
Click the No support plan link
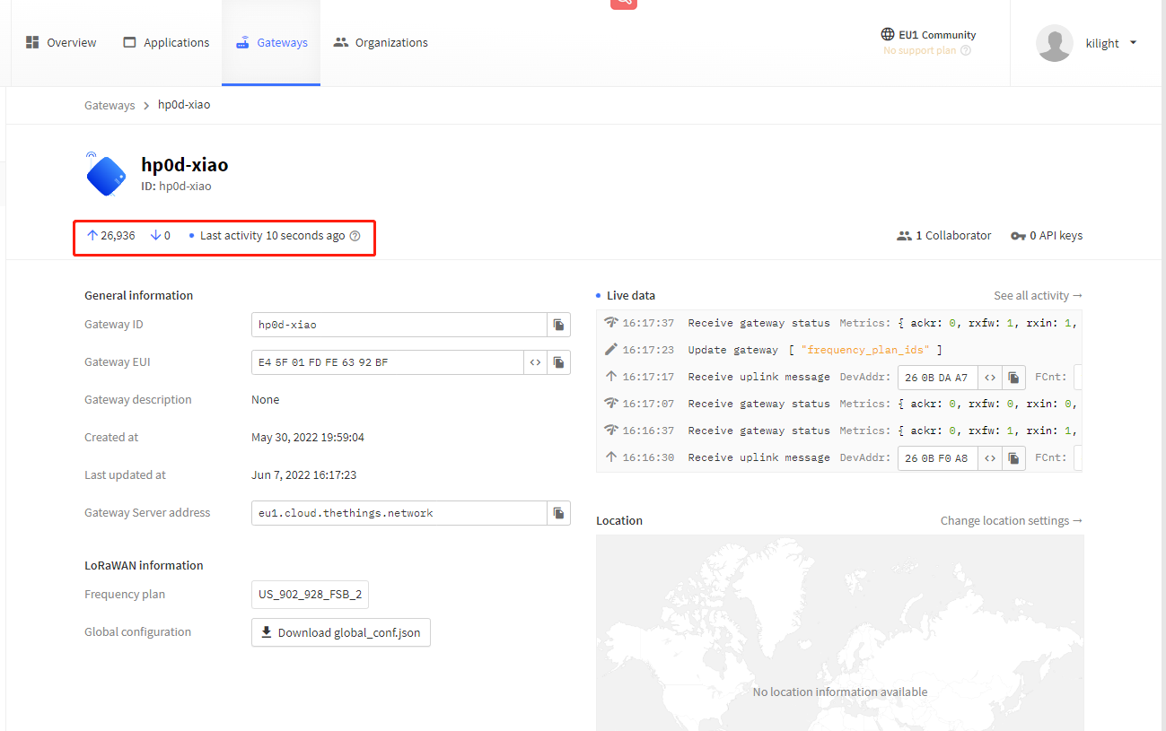[920, 50]
